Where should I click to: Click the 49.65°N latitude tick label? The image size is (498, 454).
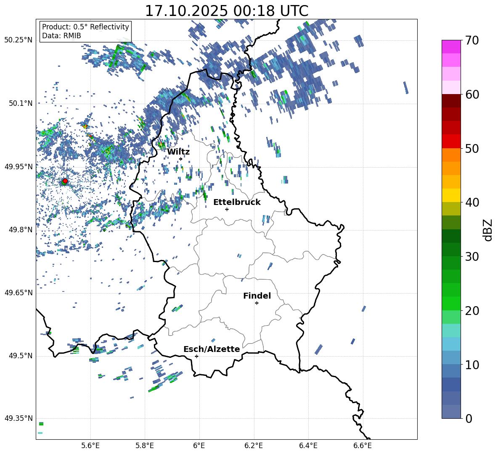[x=19, y=293]
